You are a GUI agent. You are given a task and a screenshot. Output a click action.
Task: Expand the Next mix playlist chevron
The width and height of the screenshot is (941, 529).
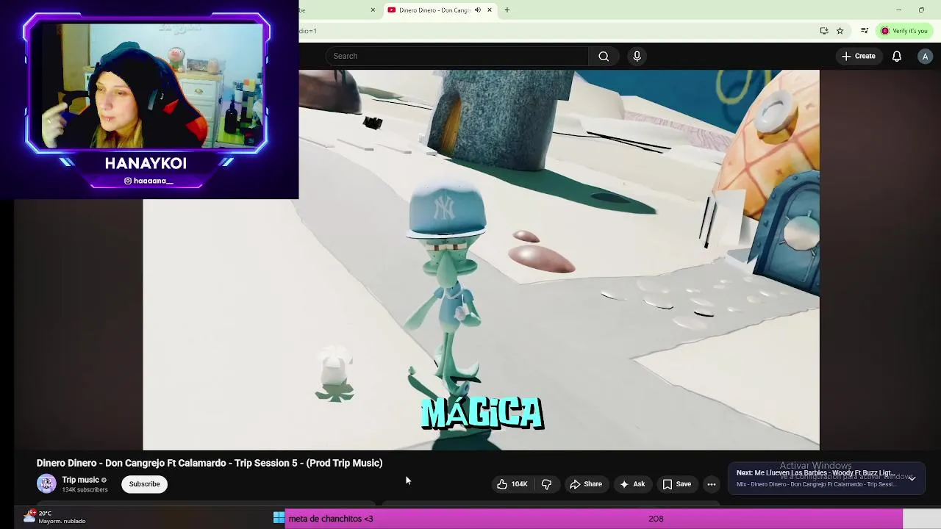912,478
